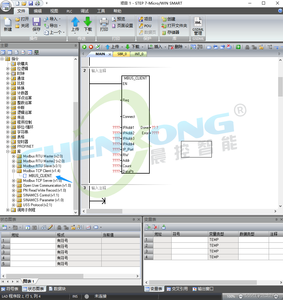Open the 导入 dropdown arrow
The height and width of the screenshot is (300, 283).
60,19
